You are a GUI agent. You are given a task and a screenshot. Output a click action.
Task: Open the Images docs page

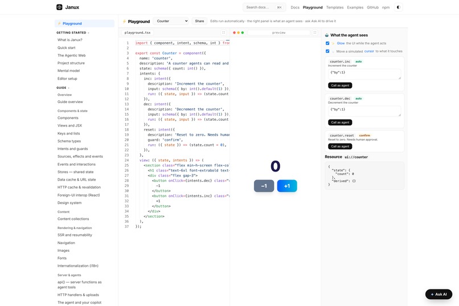64,250
